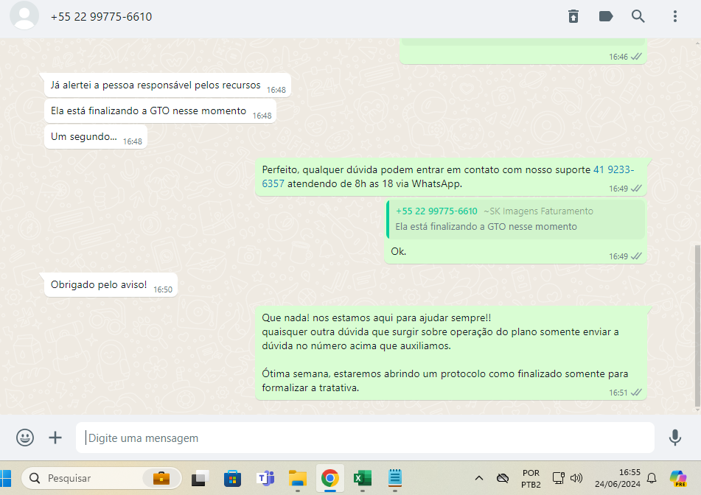
Task: Click the cloud sync off tray icon
Action: coord(503,479)
